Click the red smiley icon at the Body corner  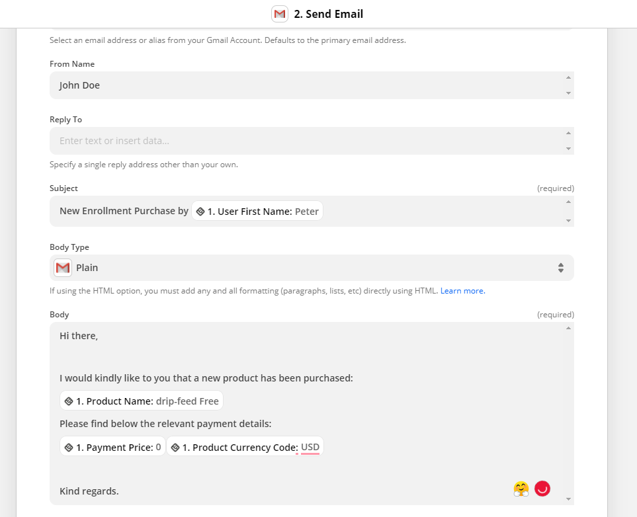[x=542, y=489]
